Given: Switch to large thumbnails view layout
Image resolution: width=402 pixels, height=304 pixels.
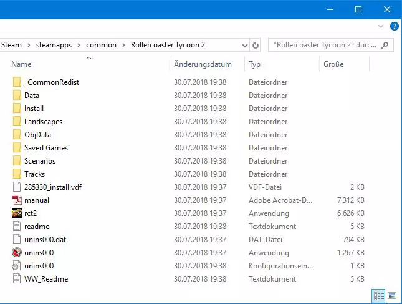Looking at the screenshot, I should click(392, 296).
